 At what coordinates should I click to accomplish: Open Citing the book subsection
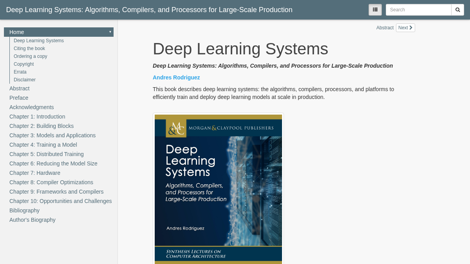click(x=29, y=48)
